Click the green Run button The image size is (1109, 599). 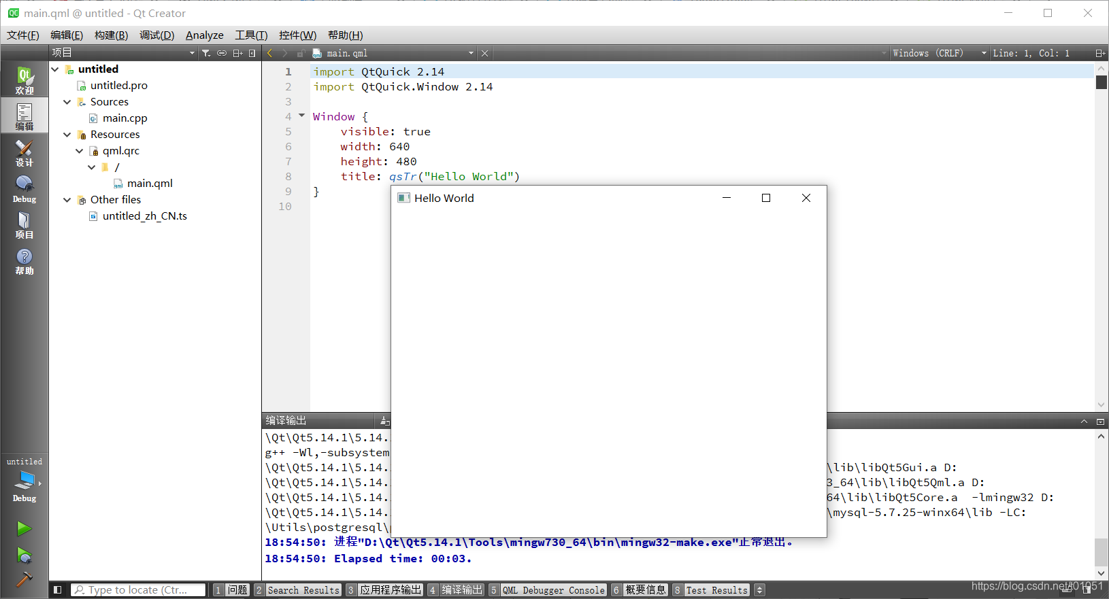click(x=24, y=528)
